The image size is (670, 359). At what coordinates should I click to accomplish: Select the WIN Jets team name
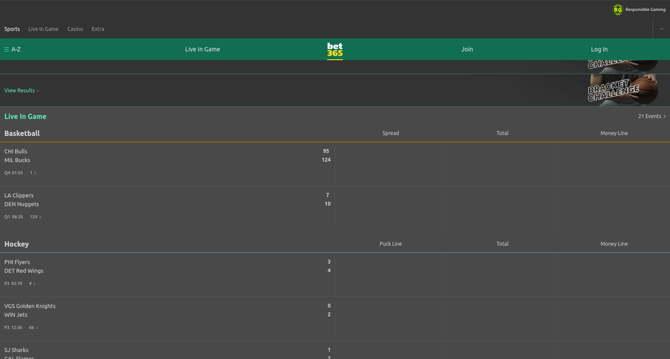tap(16, 315)
